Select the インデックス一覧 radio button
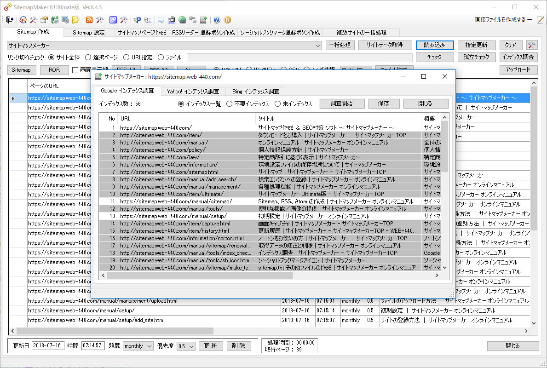Viewport: 547px width, 368px height. coord(181,103)
